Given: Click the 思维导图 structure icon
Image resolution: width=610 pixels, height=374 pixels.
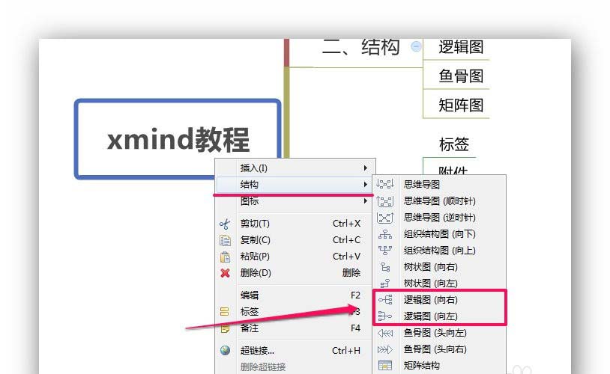Looking at the screenshot, I should click(385, 184).
